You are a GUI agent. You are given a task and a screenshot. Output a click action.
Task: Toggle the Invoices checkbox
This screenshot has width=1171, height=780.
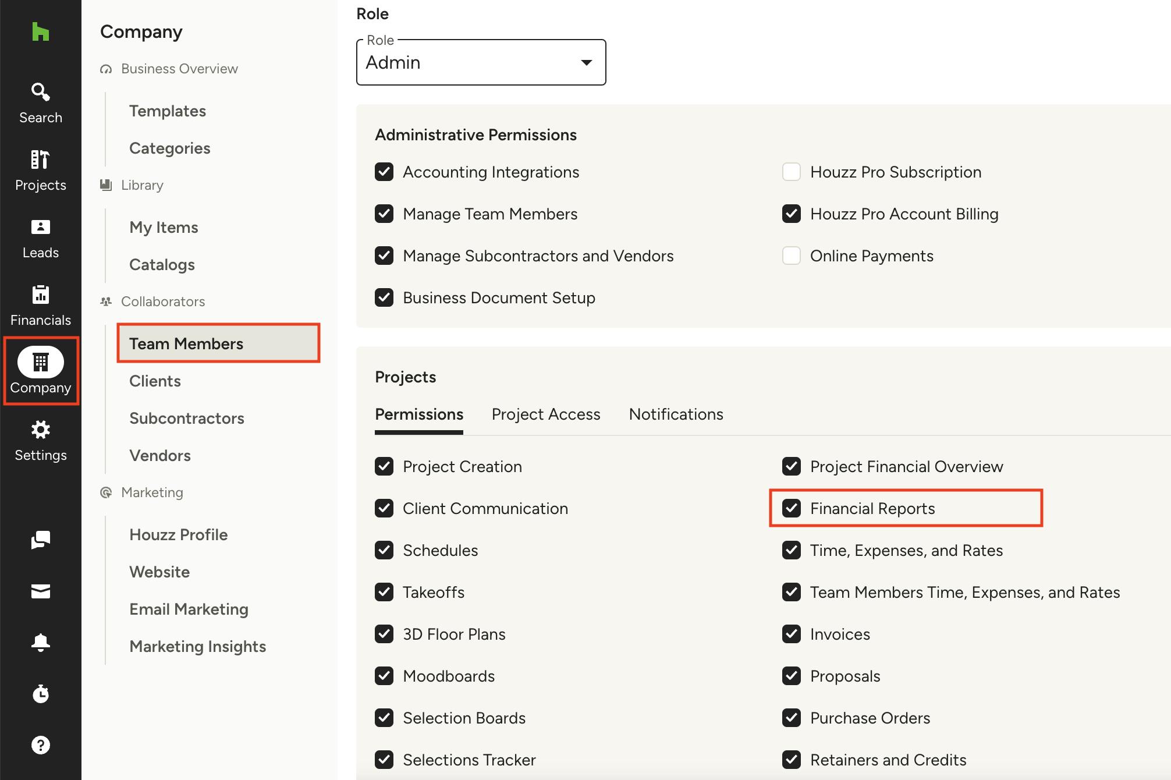(792, 634)
